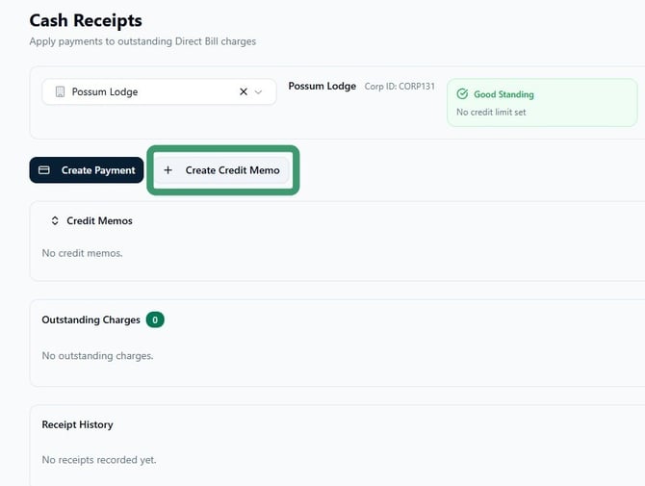Collapse the Credit Memos section arrows
645x486 pixels.
click(x=55, y=220)
